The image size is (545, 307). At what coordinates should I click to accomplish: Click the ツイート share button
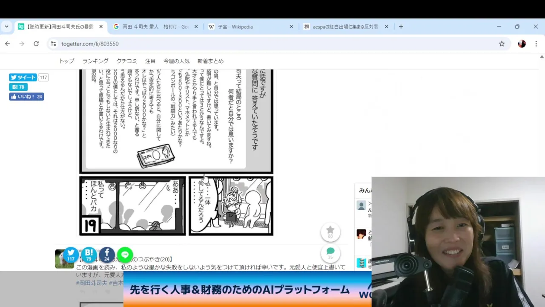(x=23, y=77)
